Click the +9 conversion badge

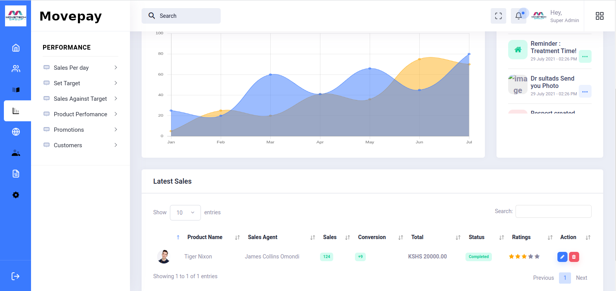[x=360, y=257]
